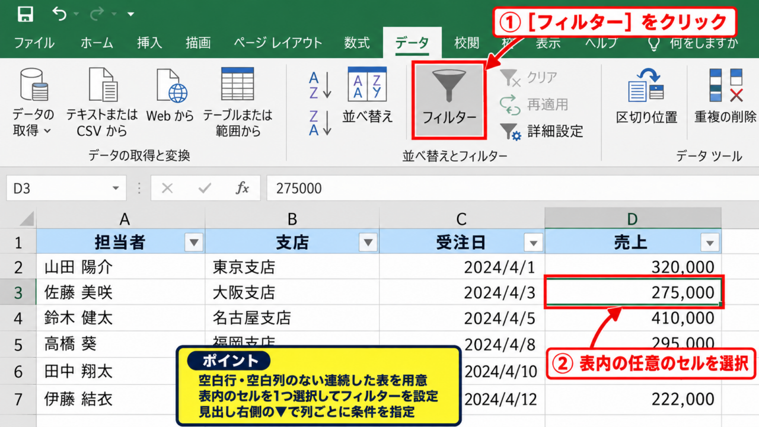Click the クリア filter button
The height and width of the screenshot is (427, 759).
529,78
